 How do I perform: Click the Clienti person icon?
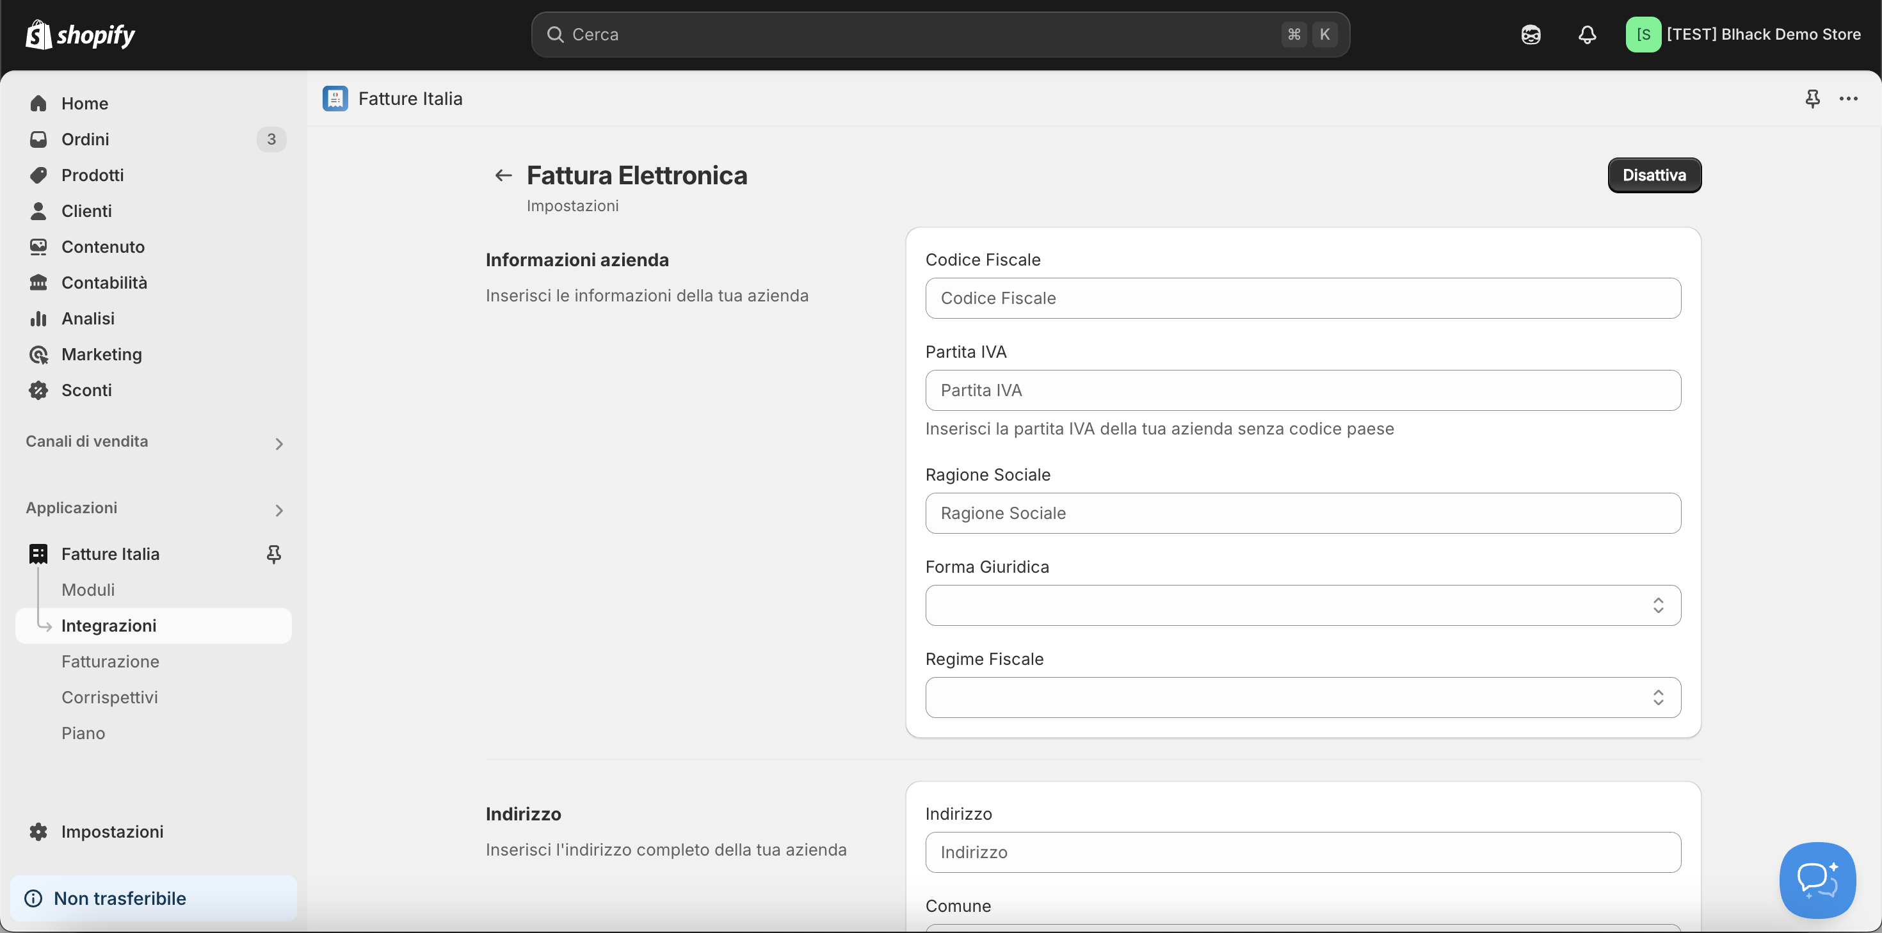pos(38,211)
